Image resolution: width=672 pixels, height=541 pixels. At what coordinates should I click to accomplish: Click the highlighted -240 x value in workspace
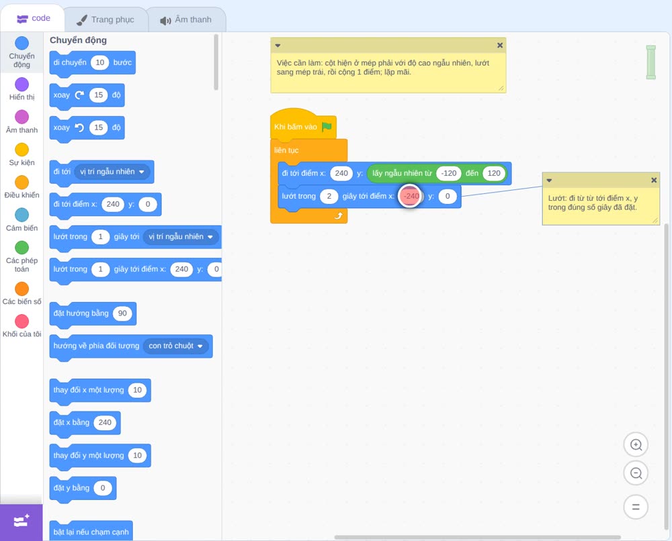411,196
